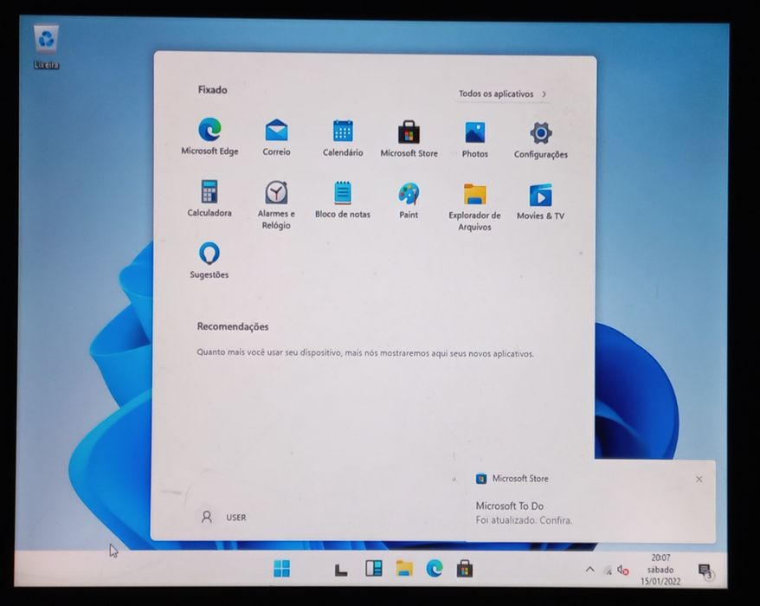Screen dimensions: 760x606
Task: Open Microsoft Store from the taskbar
Action: 464,569
